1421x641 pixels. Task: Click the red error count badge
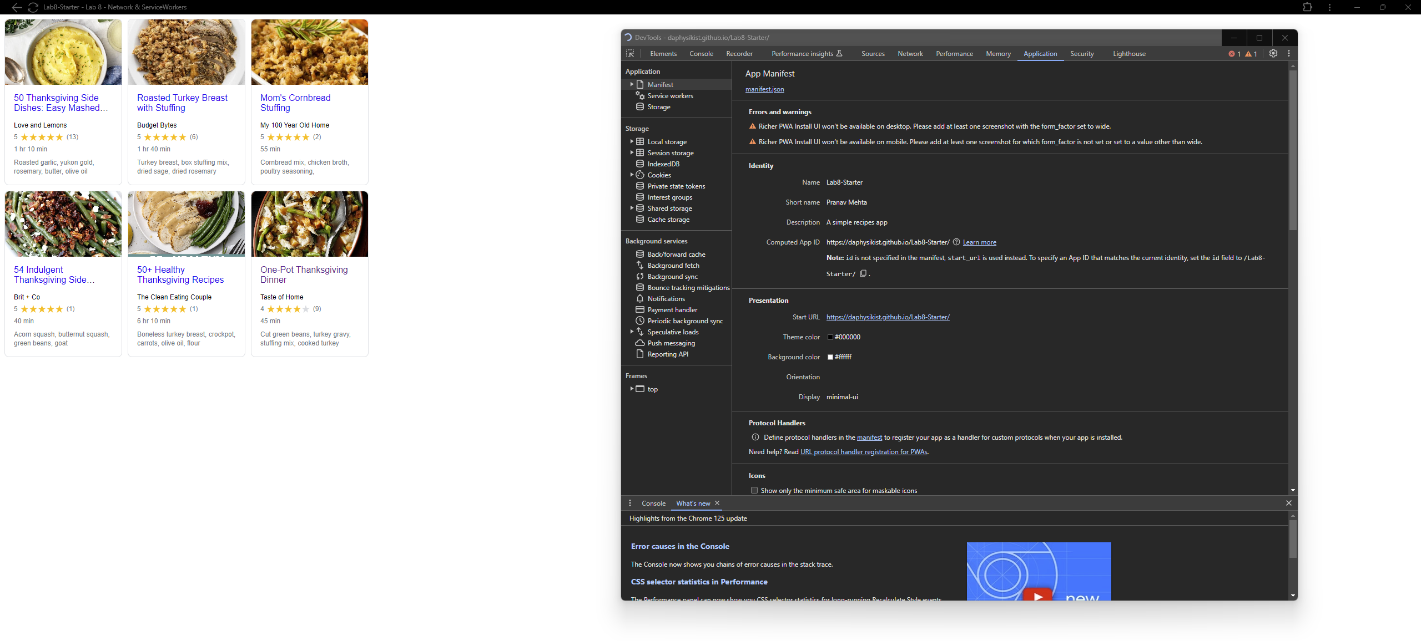pos(1234,54)
